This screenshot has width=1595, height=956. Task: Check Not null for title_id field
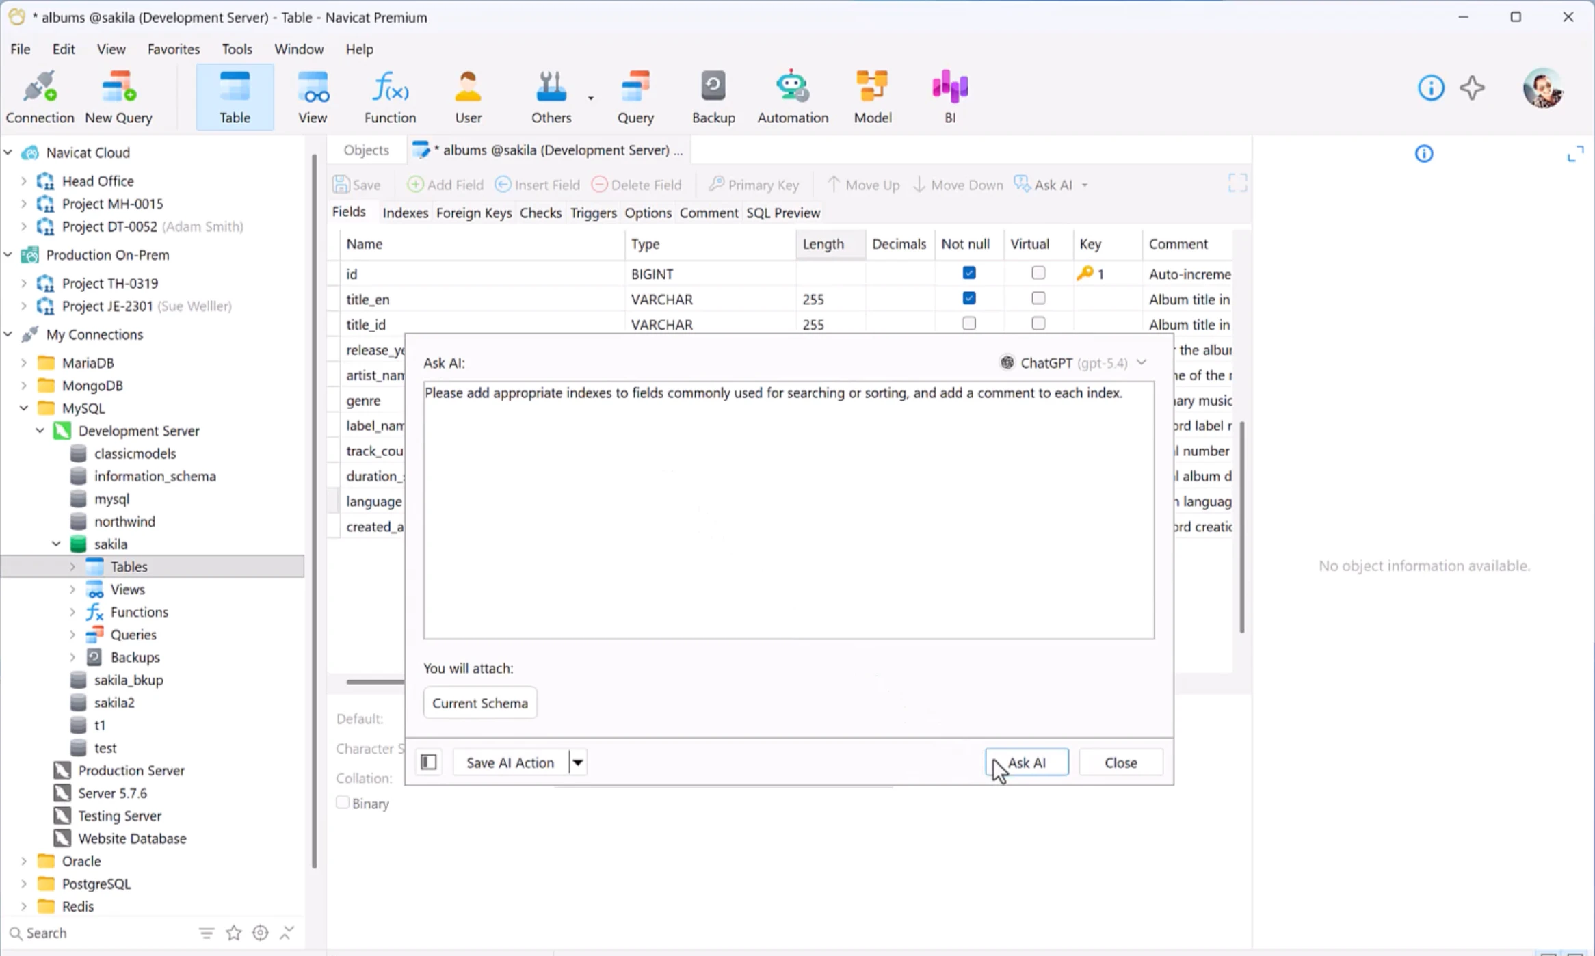pyautogui.click(x=968, y=323)
